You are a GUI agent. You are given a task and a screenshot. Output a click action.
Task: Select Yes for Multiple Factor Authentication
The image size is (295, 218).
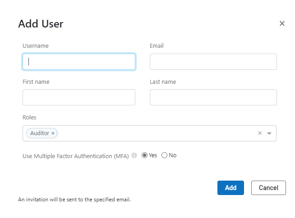click(x=145, y=155)
